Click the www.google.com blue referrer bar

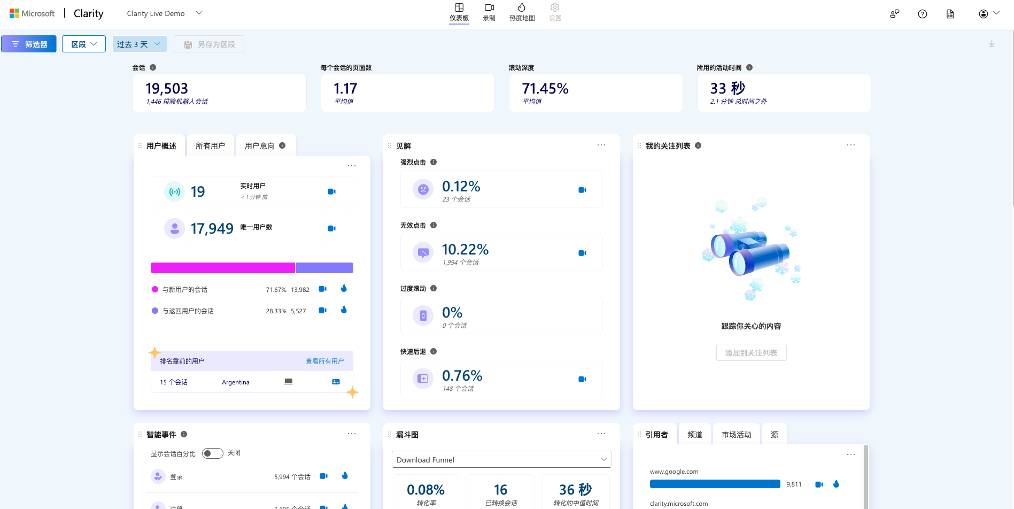coord(715,484)
